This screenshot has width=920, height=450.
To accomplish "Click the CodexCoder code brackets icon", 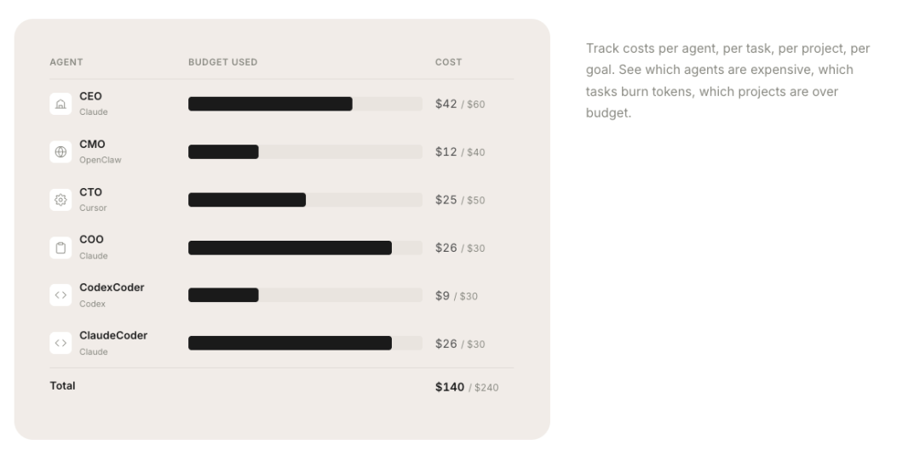I will pyautogui.click(x=60, y=295).
